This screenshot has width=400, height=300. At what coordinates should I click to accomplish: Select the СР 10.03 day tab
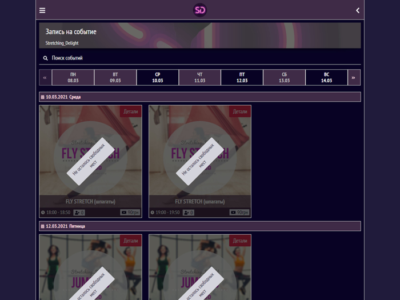coord(157,78)
